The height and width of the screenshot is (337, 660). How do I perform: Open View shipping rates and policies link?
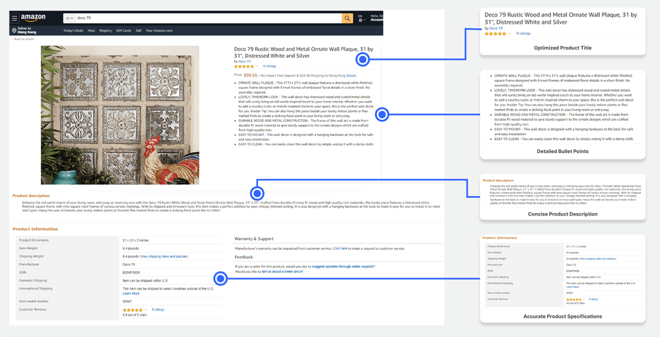click(x=164, y=257)
